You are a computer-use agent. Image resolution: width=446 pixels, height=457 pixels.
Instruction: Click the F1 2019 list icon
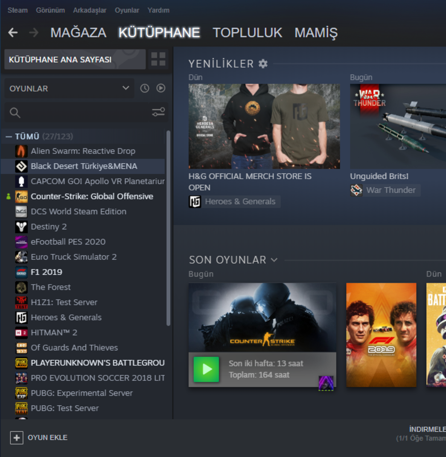pyautogui.click(x=21, y=272)
